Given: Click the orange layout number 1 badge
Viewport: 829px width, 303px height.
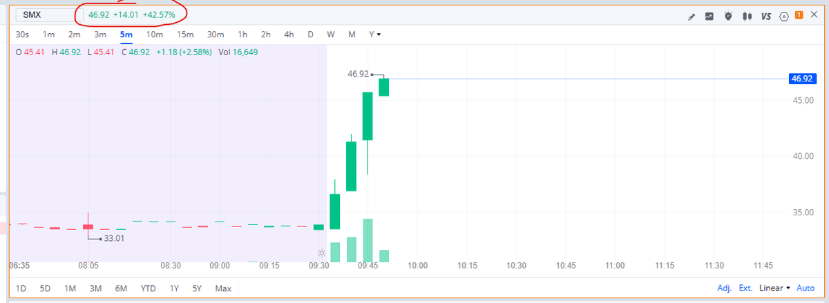Looking at the screenshot, I should (x=799, y=14).
